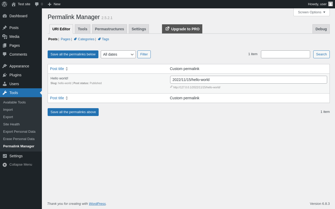Click the WordPress link in footer
Image resolution: width=335 pixels, height=209 pixels.
[x=97, y=204]
